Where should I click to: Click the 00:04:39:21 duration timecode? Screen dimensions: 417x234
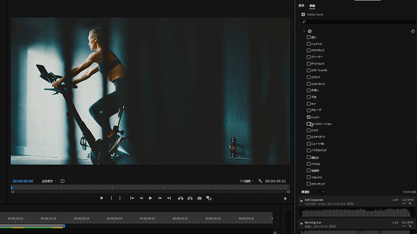coord(276,181)
